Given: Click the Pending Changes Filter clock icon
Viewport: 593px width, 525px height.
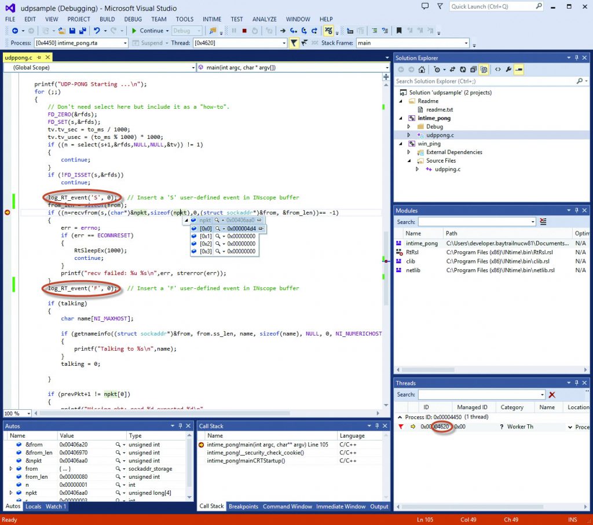Looking at the screenshot, I should (x=437, y=69).
